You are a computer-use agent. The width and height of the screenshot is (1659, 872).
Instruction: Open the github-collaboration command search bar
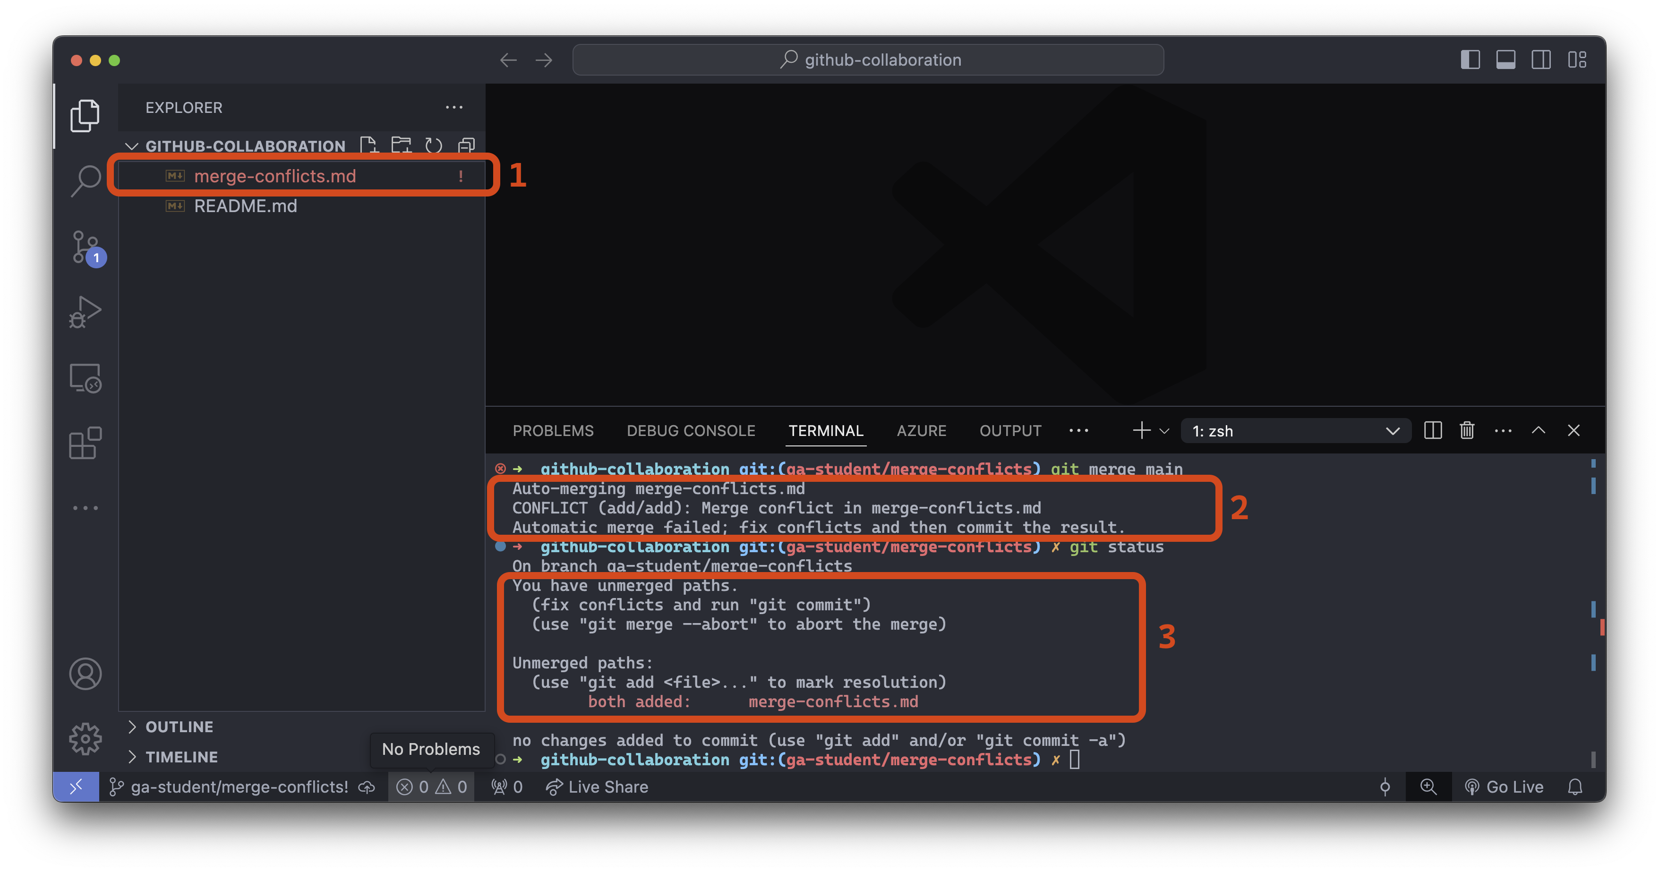(867, 59)
